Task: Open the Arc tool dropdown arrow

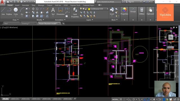Action: (x=22, y=16)
